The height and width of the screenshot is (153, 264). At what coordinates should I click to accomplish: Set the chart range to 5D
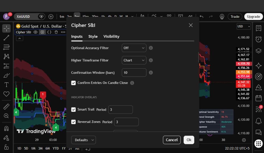[x=26, y=148]
